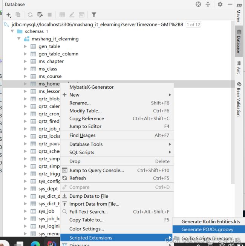This screenshot has width=245, height=246.
Task: Expand the gen_table tree node
Action: point(25,46)
